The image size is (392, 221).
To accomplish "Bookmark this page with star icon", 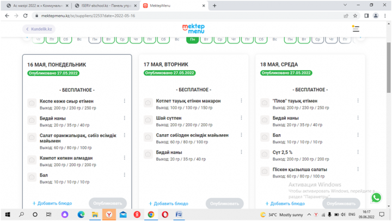I will click(355, 16).
